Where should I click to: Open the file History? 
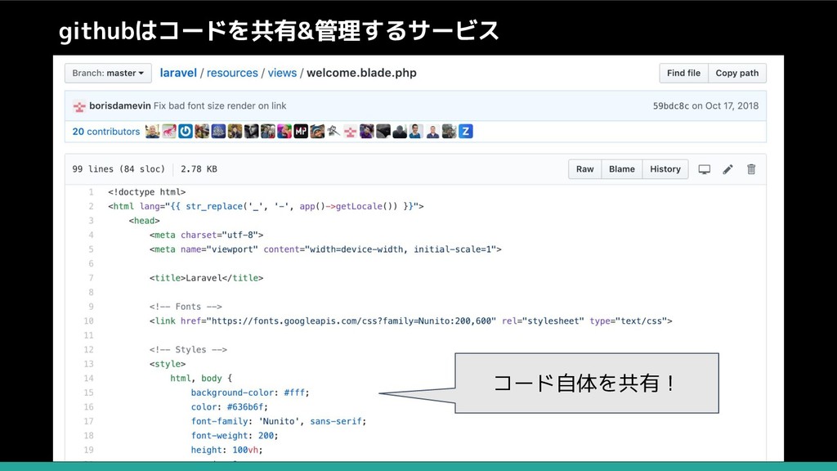click(665, 169)
